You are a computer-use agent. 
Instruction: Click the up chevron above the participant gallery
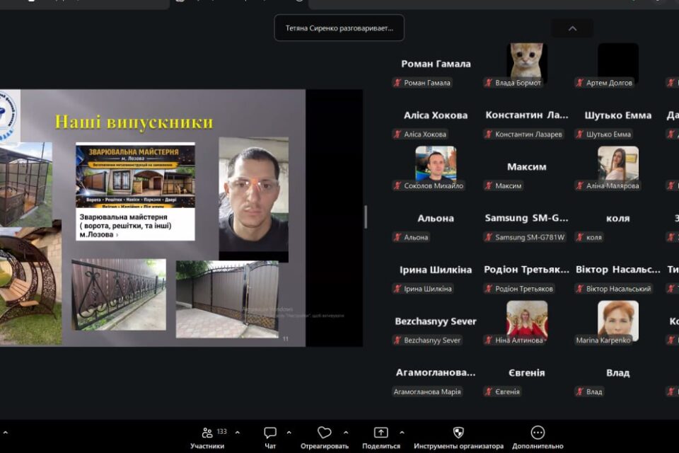tap(572, 28)
